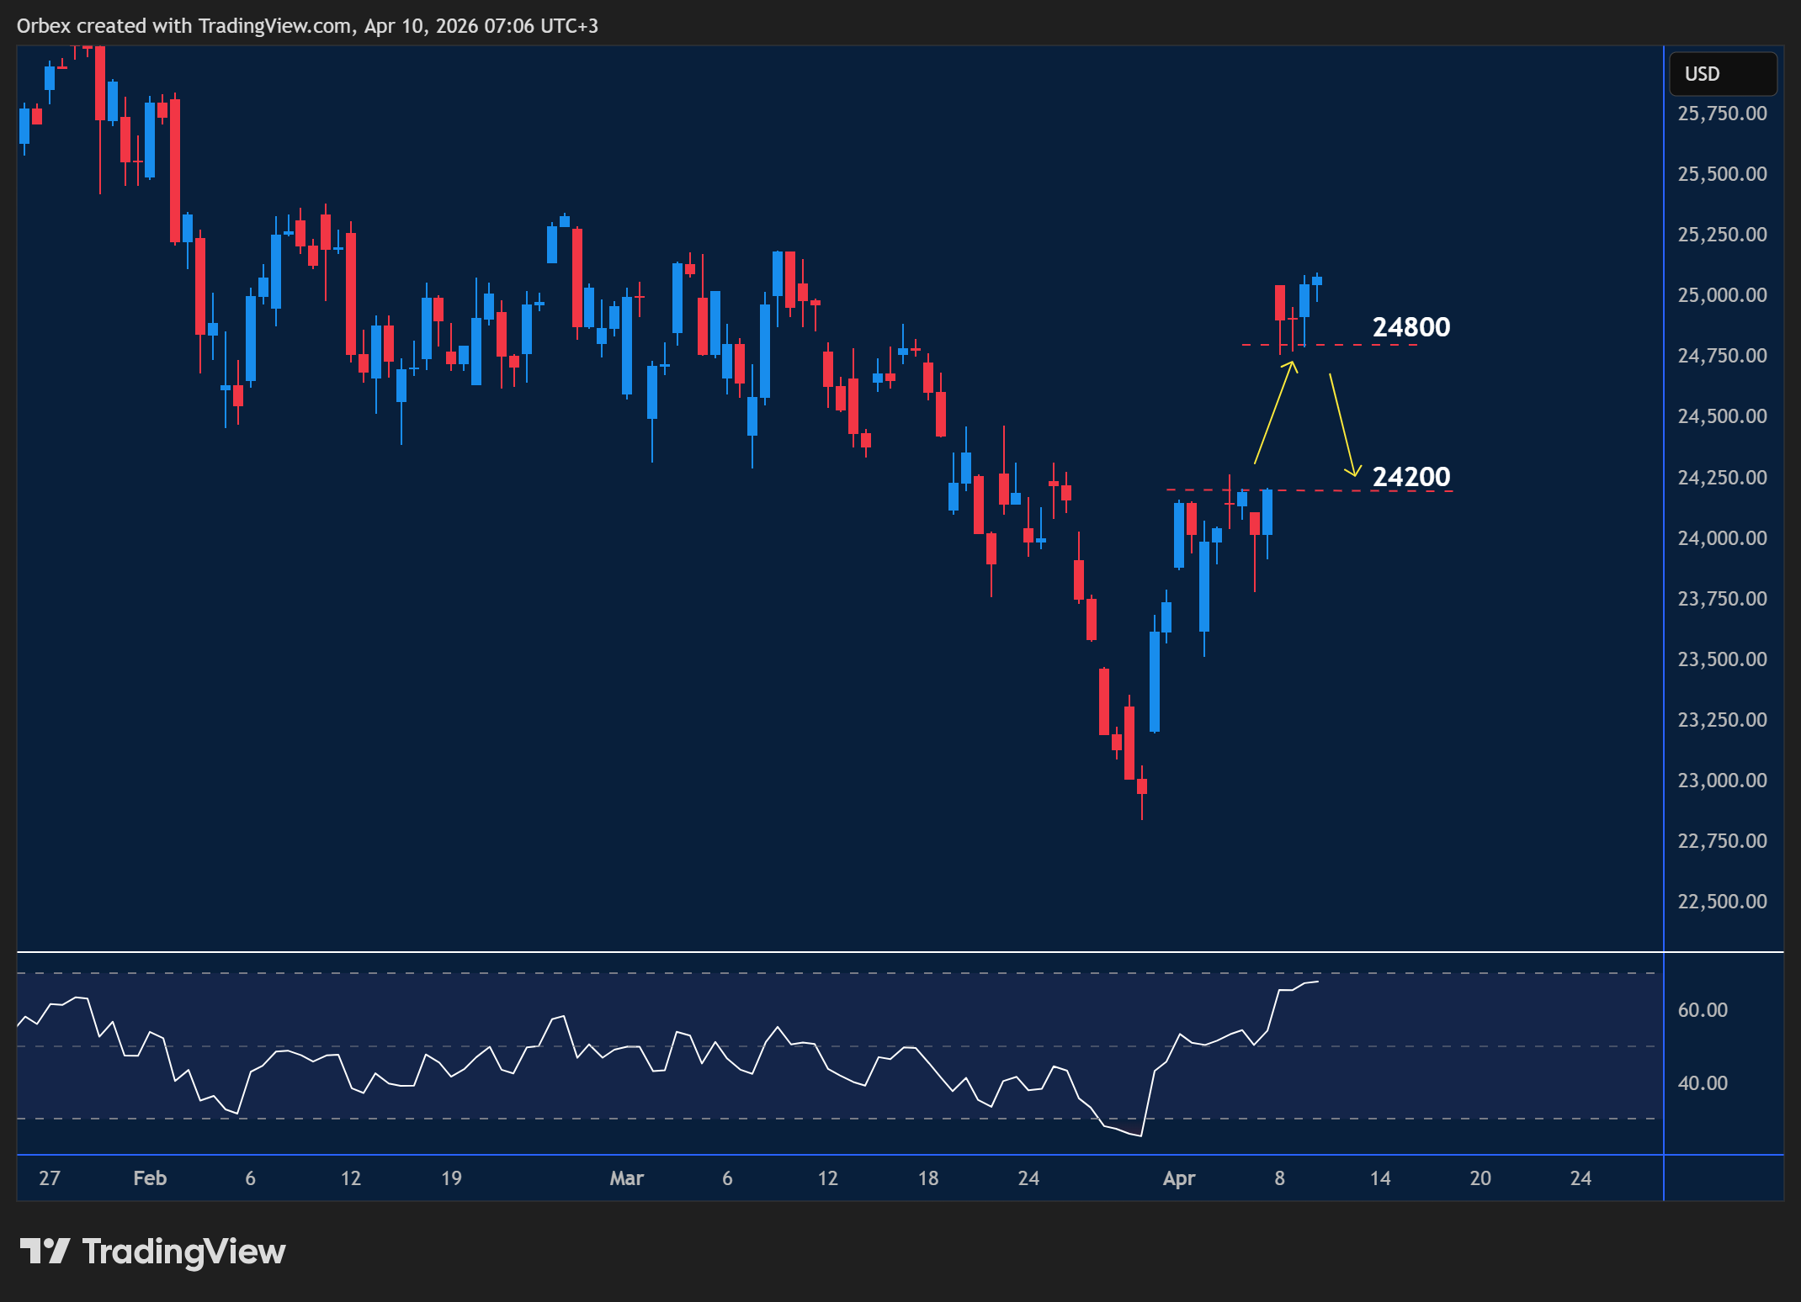Click the 24200 support label
Screen dimensions: 1801x1302
point(1411,476)
